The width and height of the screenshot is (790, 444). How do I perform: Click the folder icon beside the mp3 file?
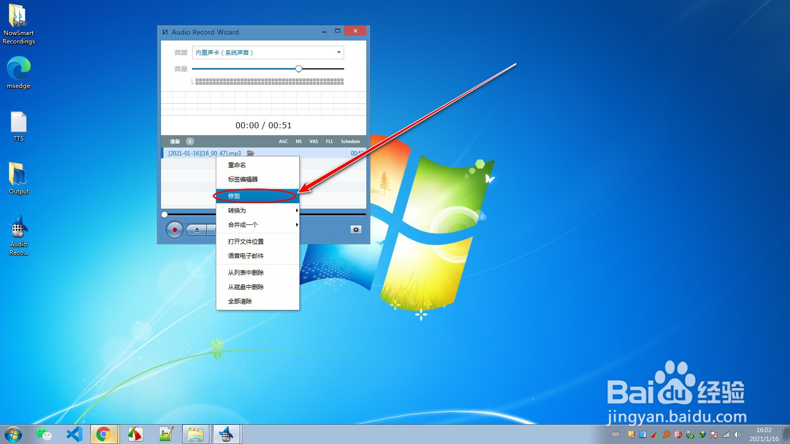250,153
